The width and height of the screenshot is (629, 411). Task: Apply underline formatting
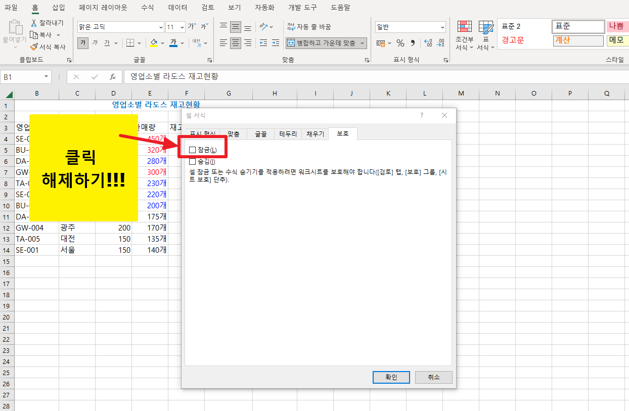(107, 43)
